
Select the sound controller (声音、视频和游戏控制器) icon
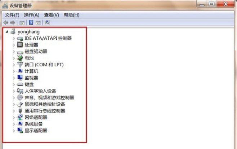click(x=20, y=97)
